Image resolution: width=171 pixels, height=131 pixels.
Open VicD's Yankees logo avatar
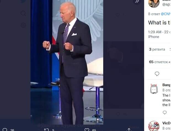[154, 126]
